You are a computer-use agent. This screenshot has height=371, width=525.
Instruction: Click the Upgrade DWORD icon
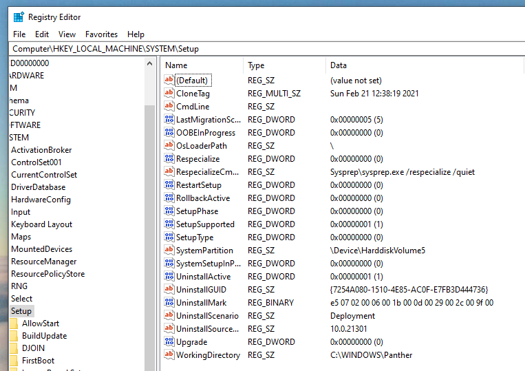[x=169, y=341]
